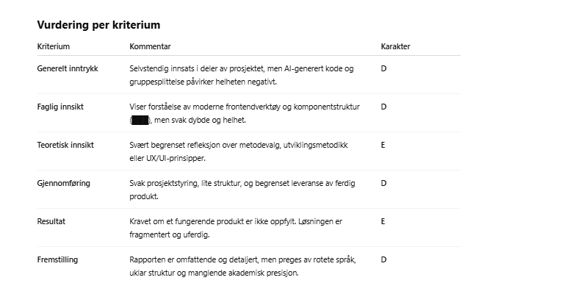Click grade D for Fremstilling
Viewport: 570px width, 294px height.
[x=383, y=259]
